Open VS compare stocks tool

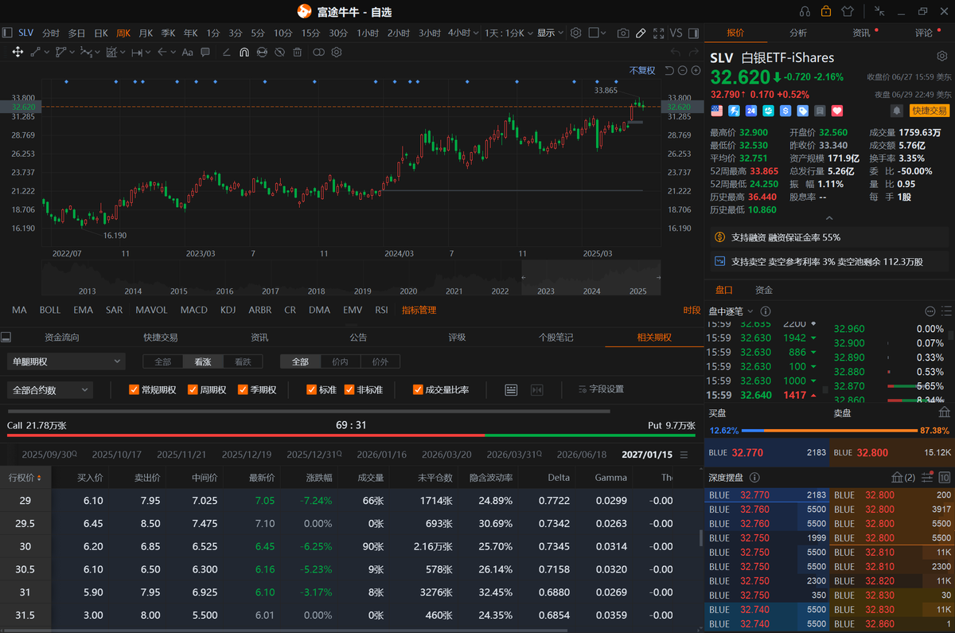coord(676,33)
